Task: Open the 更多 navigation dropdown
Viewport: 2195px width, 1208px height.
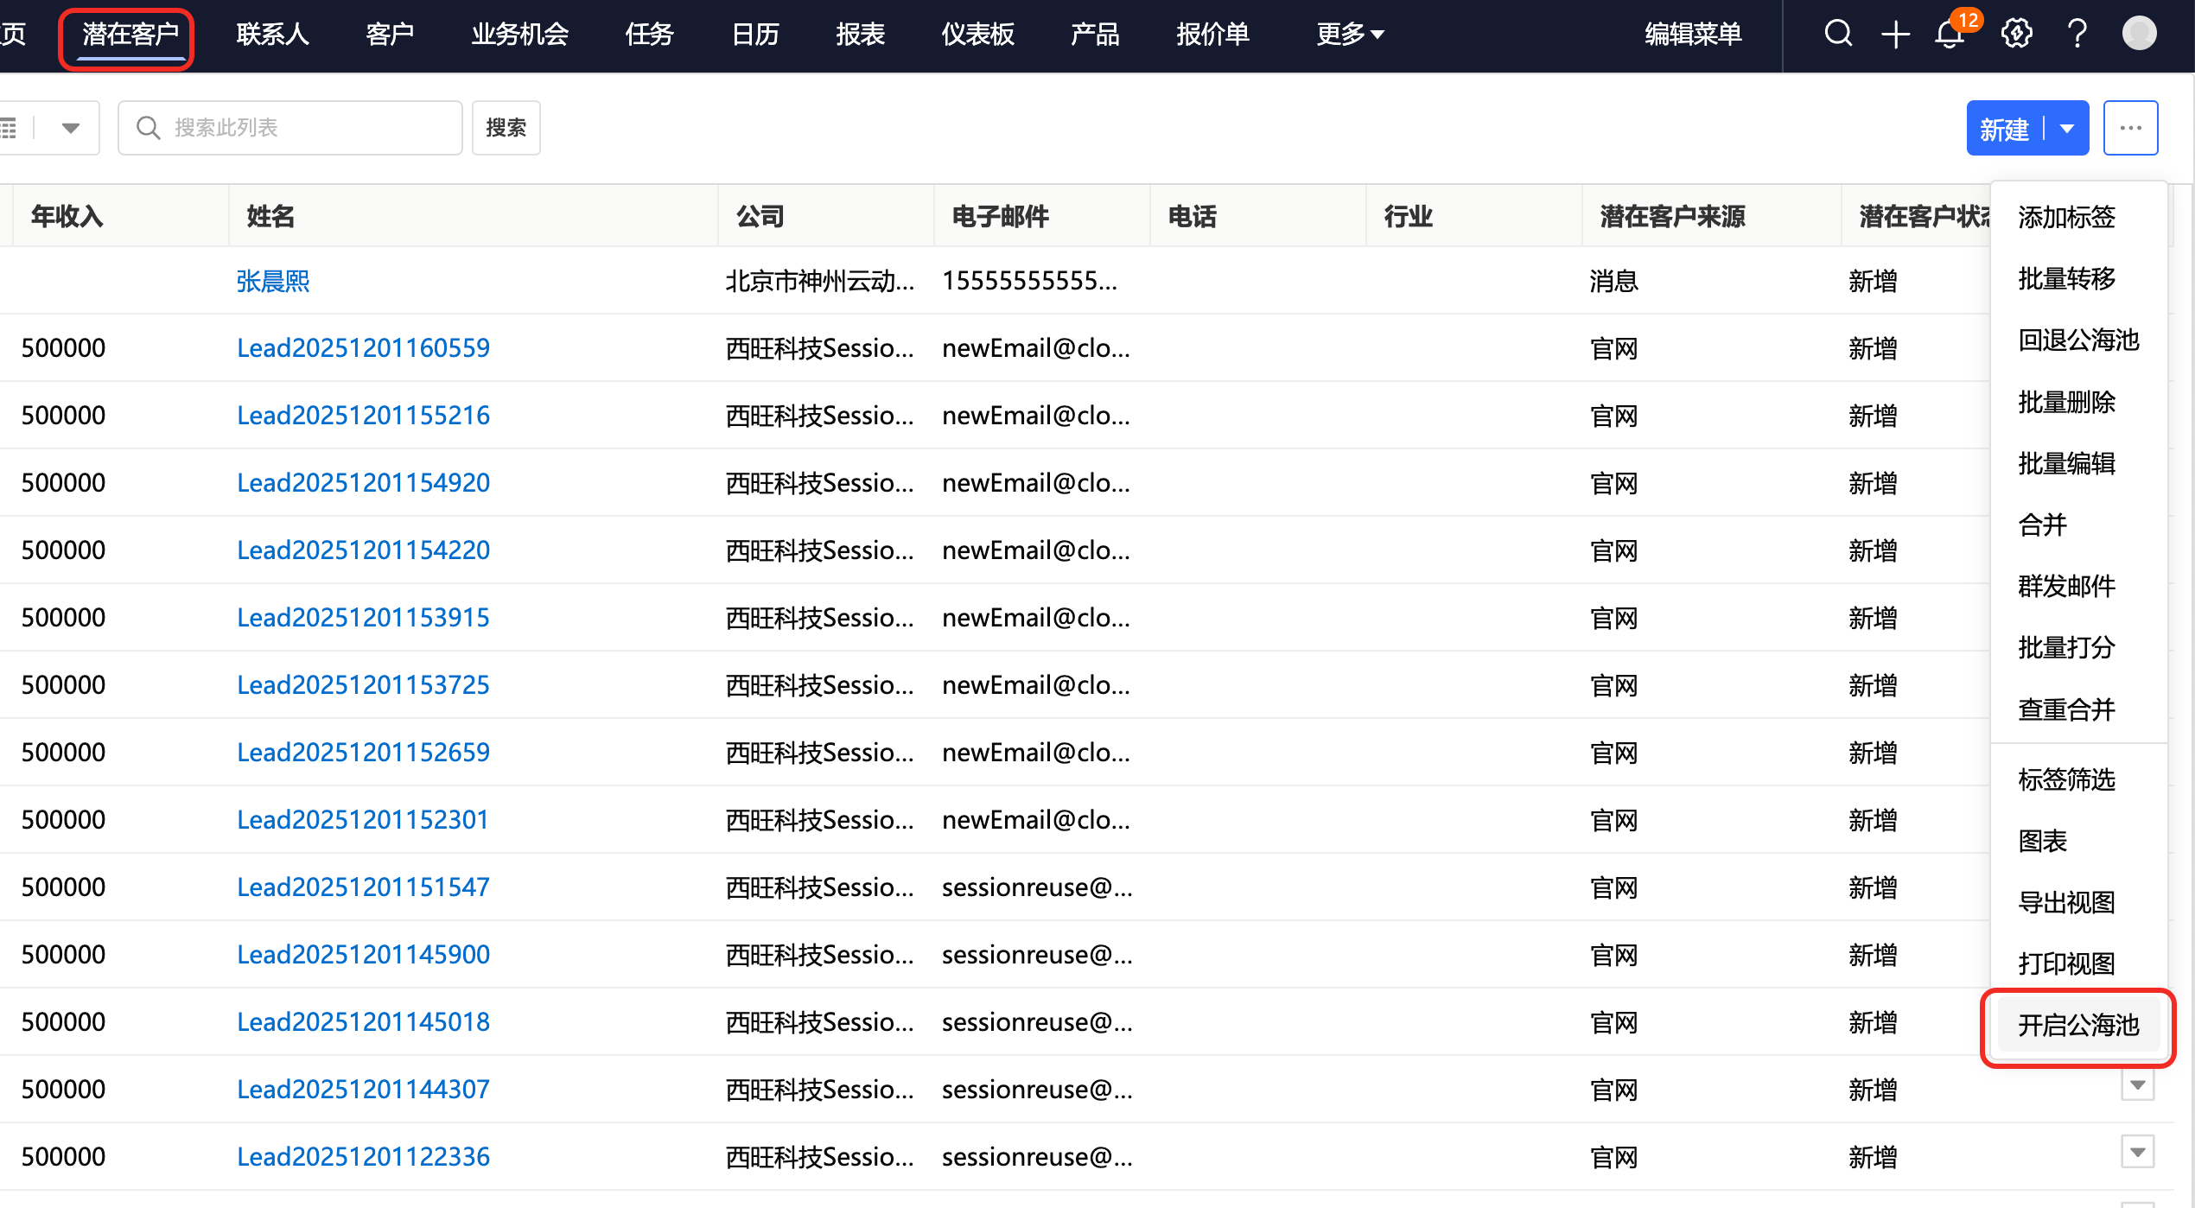Action: tap(1349, 35)
